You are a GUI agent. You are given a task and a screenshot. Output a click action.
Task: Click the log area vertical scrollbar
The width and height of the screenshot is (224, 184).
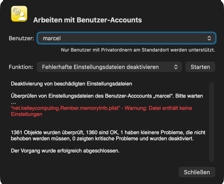[x=211, y=122]
